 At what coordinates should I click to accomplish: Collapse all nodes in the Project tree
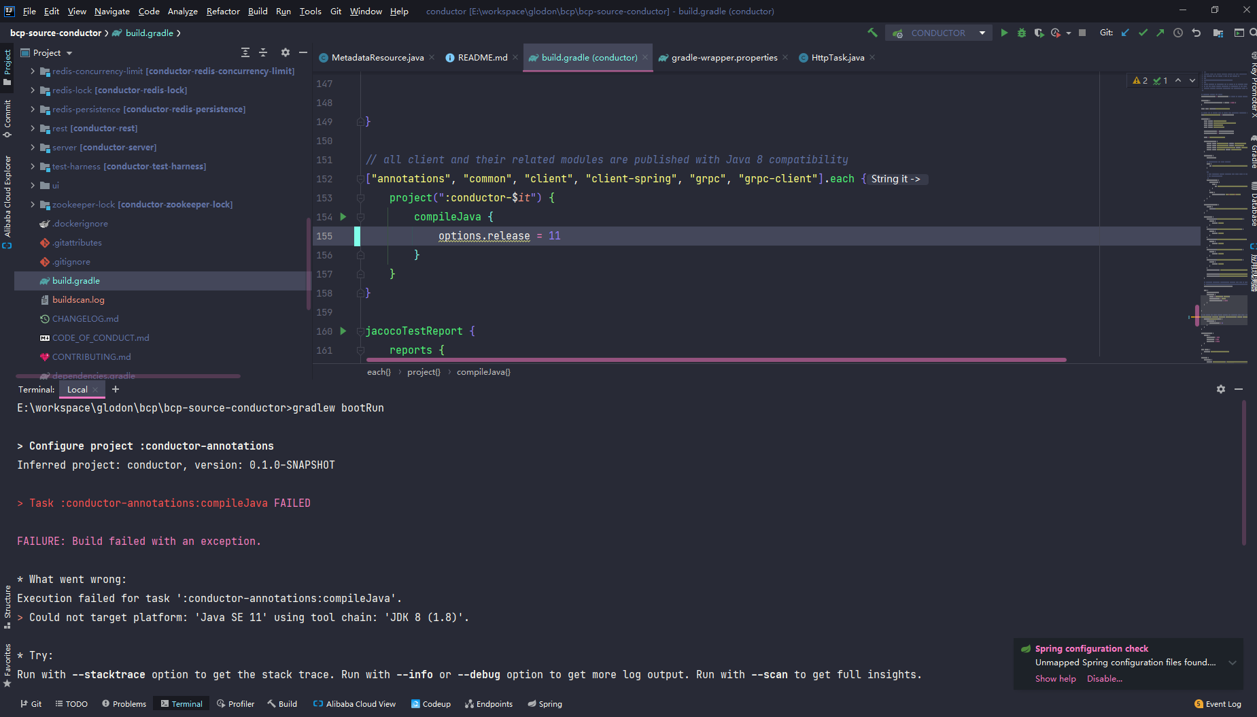[264, 52]
